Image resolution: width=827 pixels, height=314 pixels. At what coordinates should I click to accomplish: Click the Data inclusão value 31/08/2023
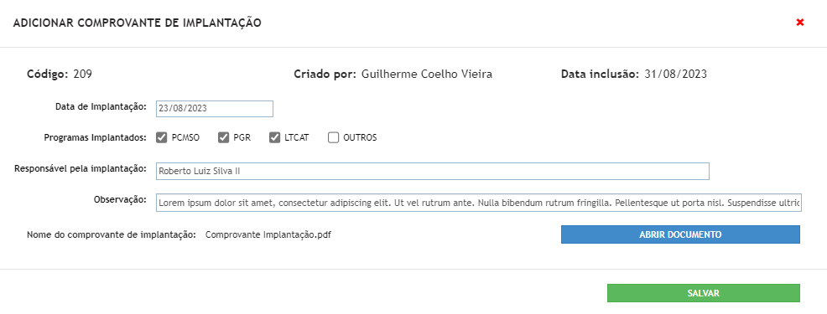(676, 75)
